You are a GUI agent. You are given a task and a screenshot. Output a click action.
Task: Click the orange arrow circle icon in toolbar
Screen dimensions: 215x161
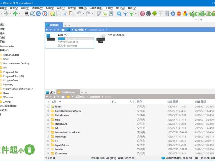pos(45,13)
